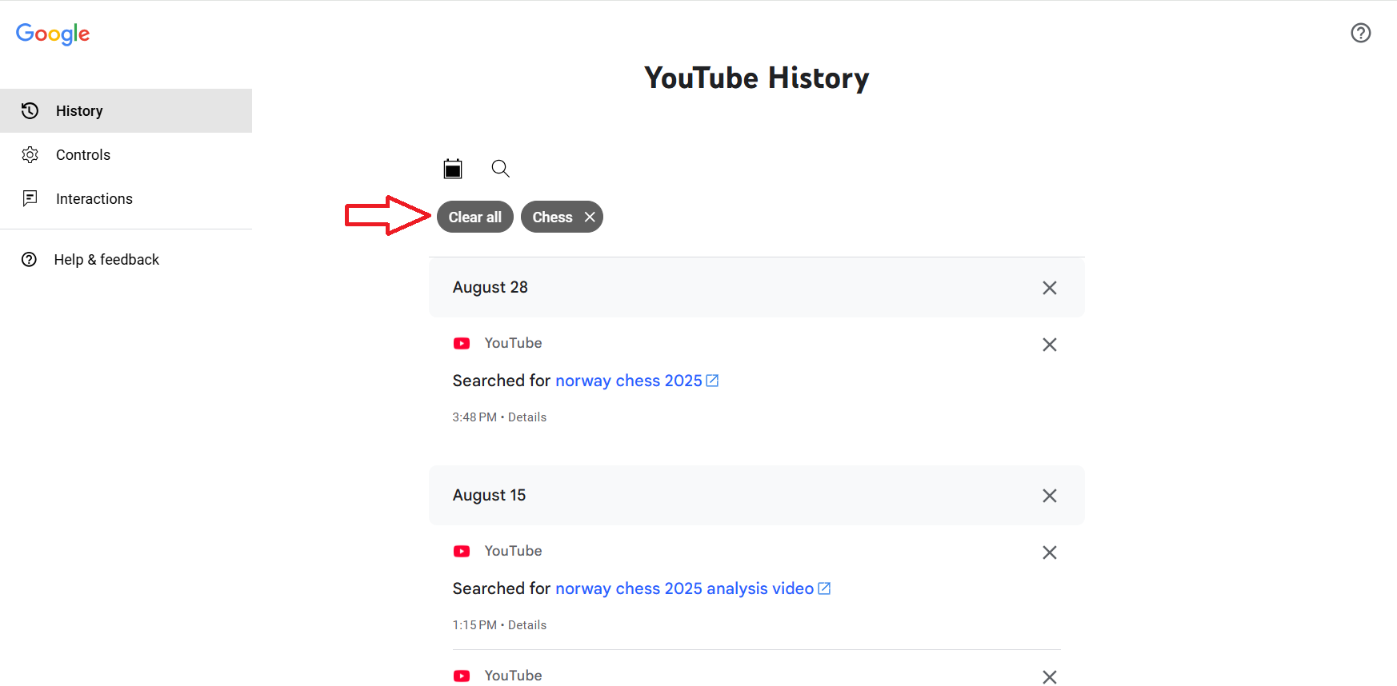Click the August 28 date heading
The width and height of the screenshot is (1397, 686).
(490, 287)
